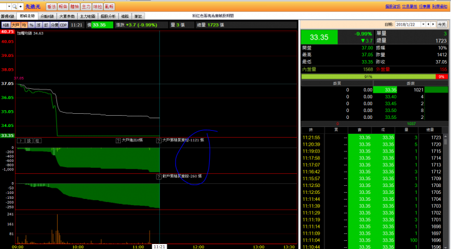Toggle the K線 chart mode button
This screenshot has height=249, width=451.
(x=6, y=25)
